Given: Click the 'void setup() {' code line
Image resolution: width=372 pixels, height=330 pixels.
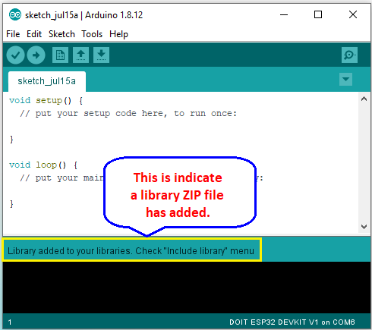Looking at the screenshot, I should point(46,101).
